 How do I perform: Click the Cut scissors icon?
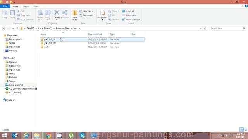(x=18, y=11)
